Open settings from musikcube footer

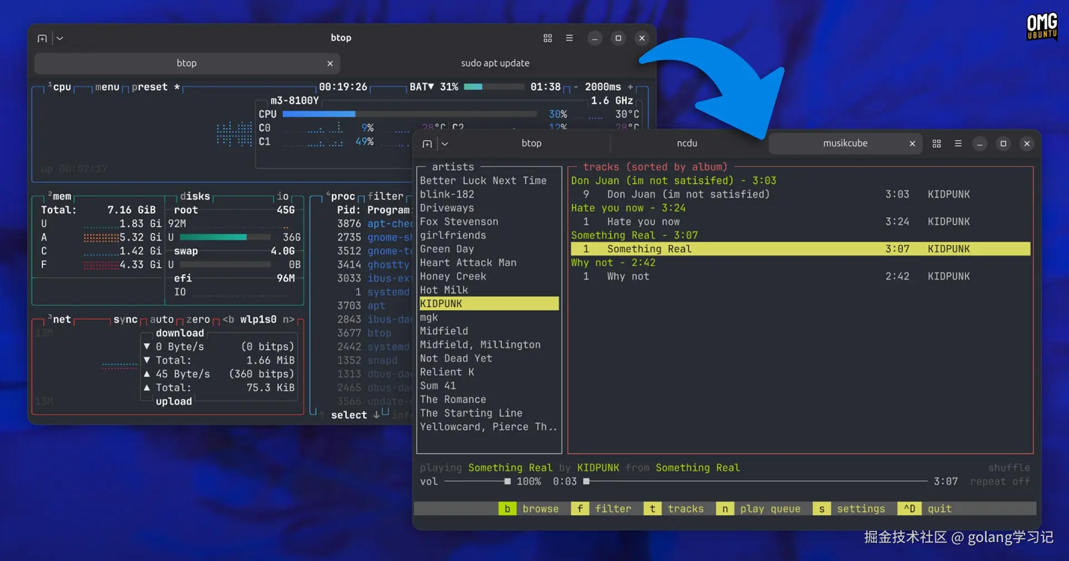(x=850, y=509)
